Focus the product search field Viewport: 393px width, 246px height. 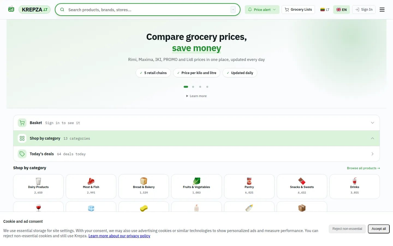tap(148, 10)
